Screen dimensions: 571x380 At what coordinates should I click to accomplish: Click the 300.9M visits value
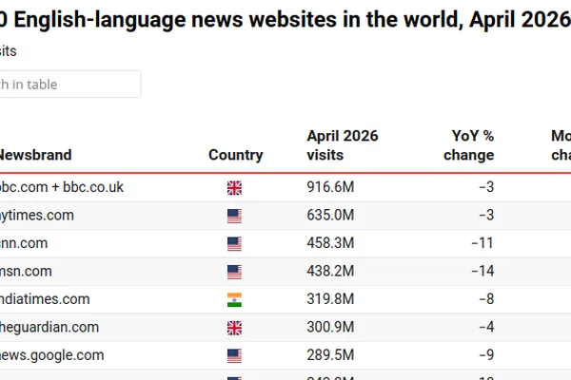(330, 327)
